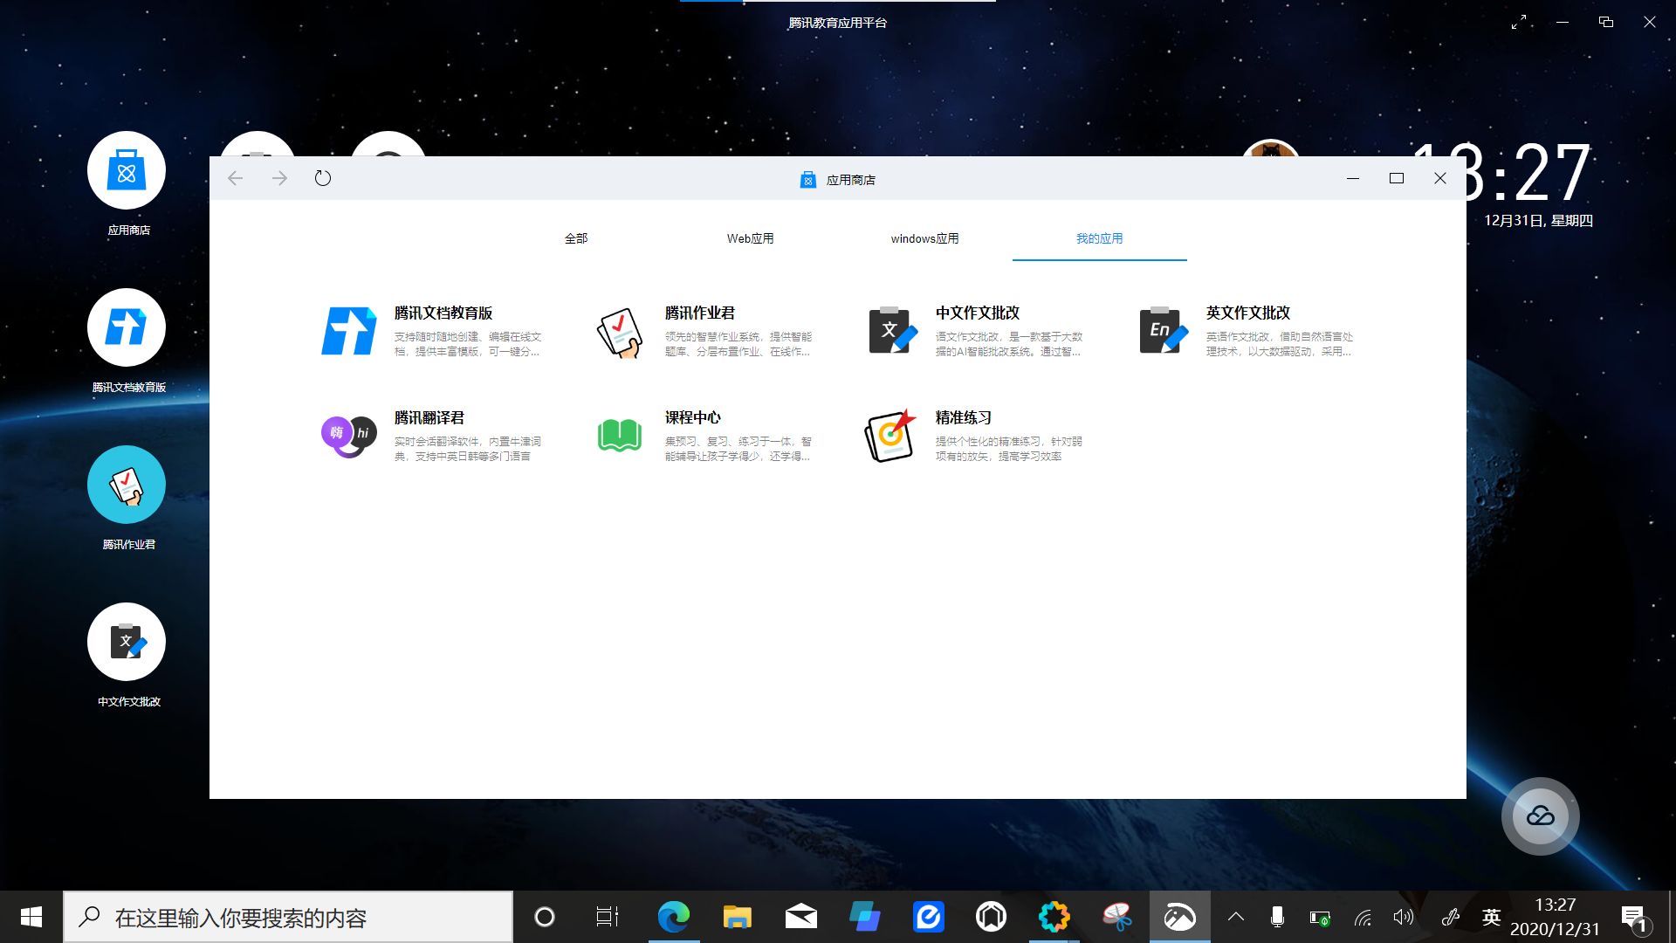Open 英文作文批改 En app icon
This screenshot has width=1676, height=943.
coord(1164,330)
